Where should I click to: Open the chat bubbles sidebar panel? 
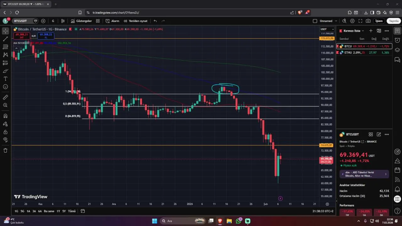[397, 60]
